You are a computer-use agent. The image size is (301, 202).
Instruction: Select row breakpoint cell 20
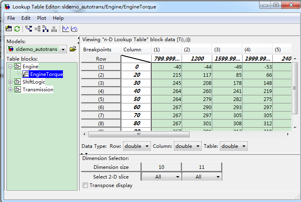136,75
